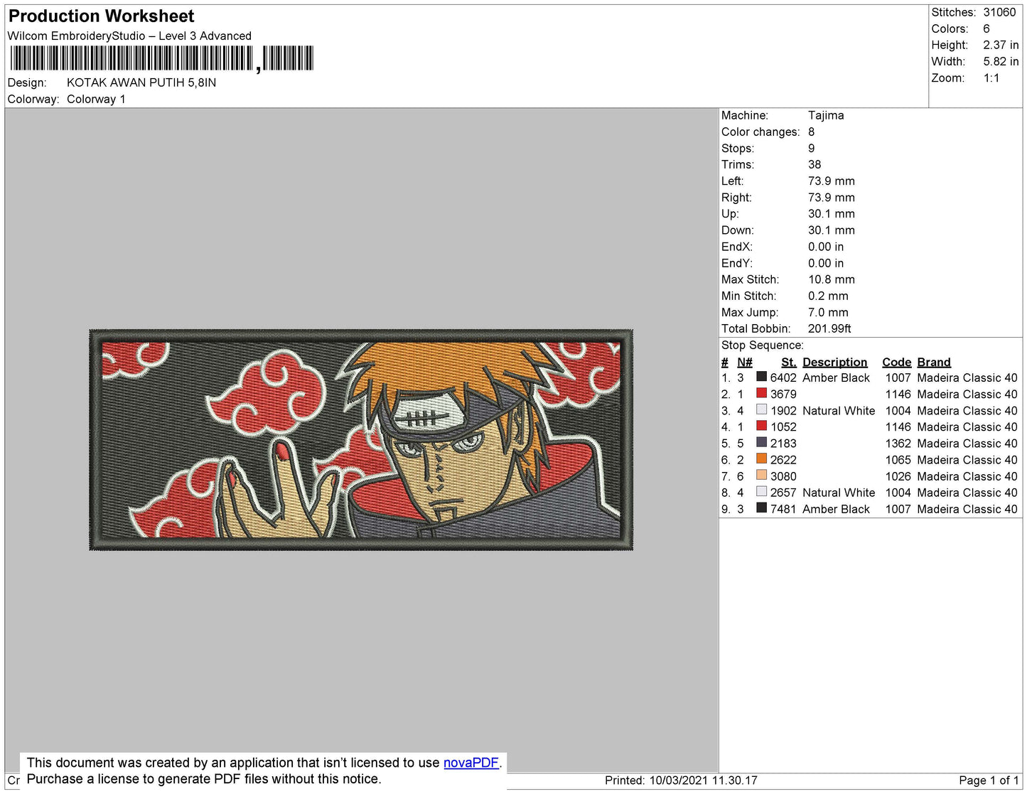Click the Machine value Tajima
This screenshot has width=1027, height=794.
pos(826,115)
